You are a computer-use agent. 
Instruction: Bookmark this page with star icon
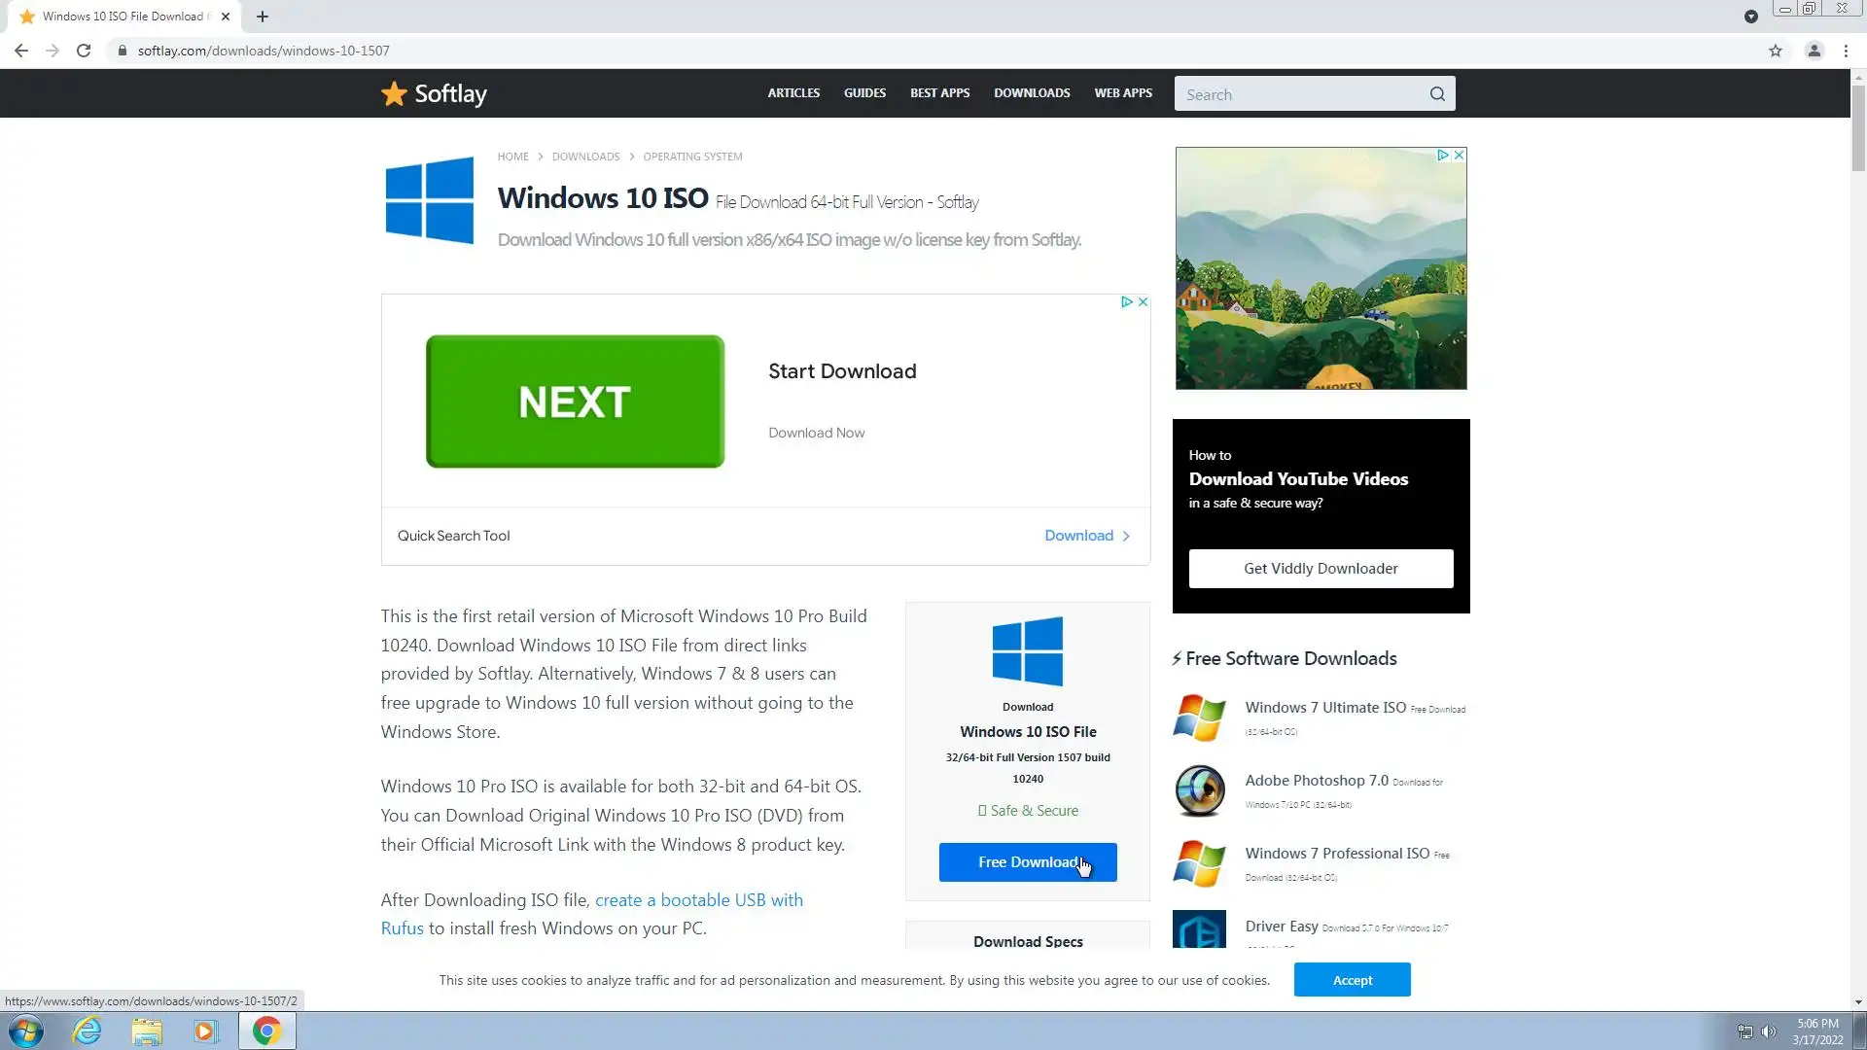tap(1775, 51)
